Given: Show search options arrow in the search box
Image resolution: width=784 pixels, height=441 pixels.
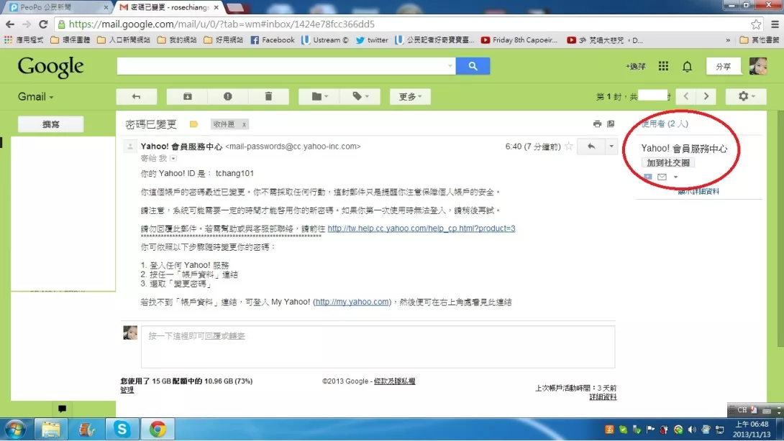Looking at the screenshot, I should 450,66.
